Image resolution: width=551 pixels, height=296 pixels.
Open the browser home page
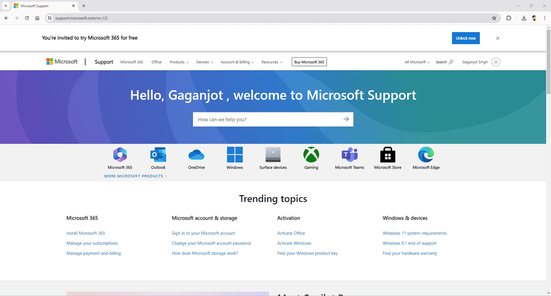[x=37, y=18]
